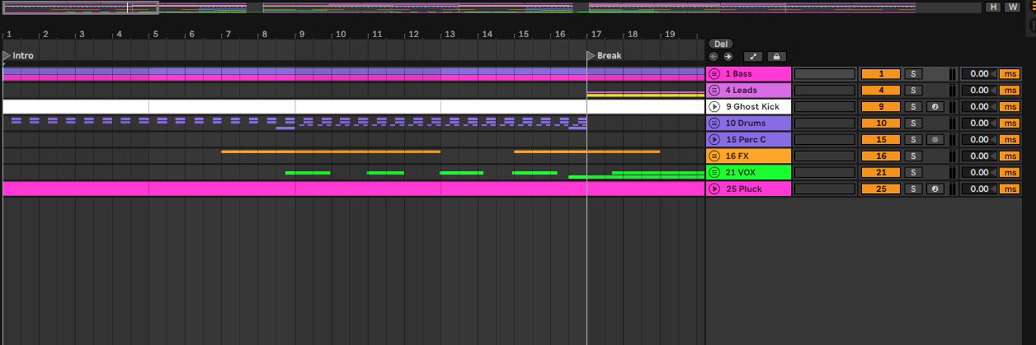The image size is (1036, 345).
Task: Select the Break locator
Action: pyautogui.click(x=604, y=56)
